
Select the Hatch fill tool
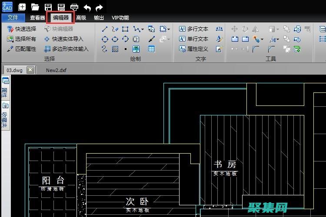pos(115,49)
